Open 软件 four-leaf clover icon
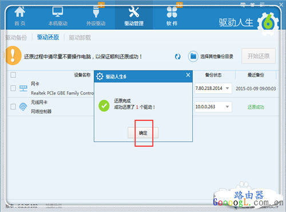This screenshot has height=212, width=286. pyautogui.click(x=172, y=12)
